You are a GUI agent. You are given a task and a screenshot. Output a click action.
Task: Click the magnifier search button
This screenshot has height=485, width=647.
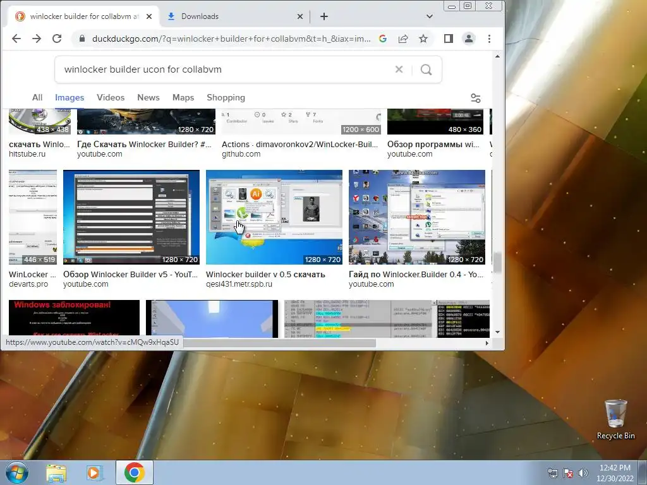point(426,69)
